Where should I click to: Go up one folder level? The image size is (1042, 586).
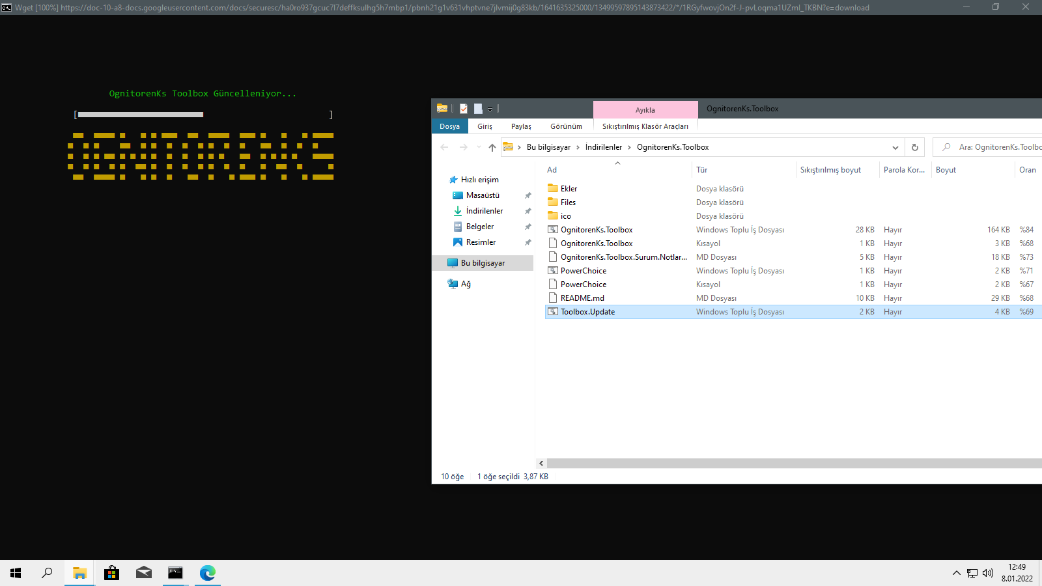click(x=492, y=147)
